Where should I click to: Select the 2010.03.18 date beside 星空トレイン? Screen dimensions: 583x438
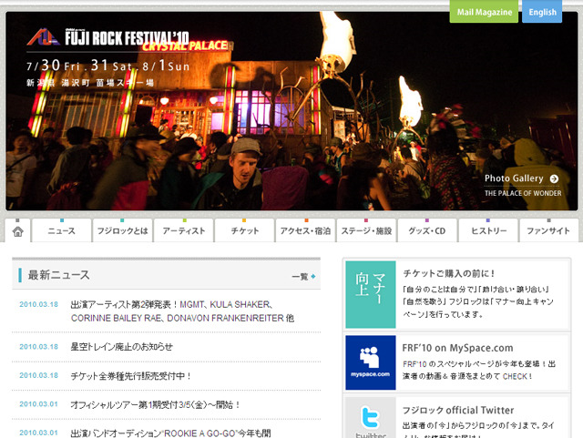pyautogui.click(x=38, y=347)
